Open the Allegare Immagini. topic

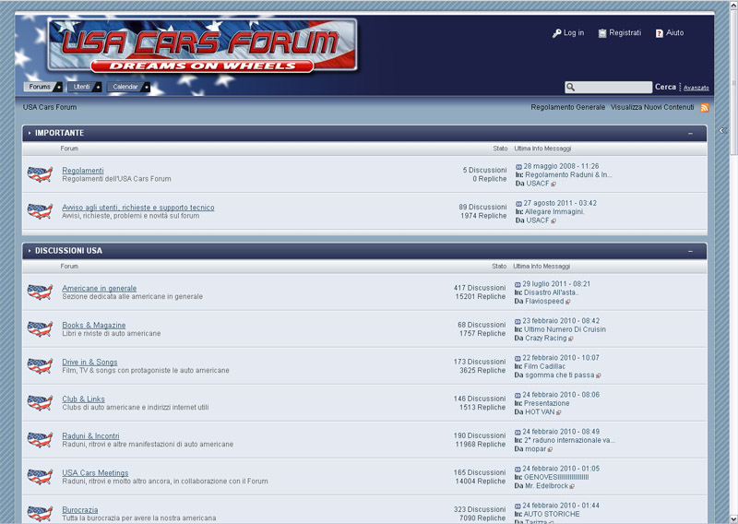(x=554, y=212)
